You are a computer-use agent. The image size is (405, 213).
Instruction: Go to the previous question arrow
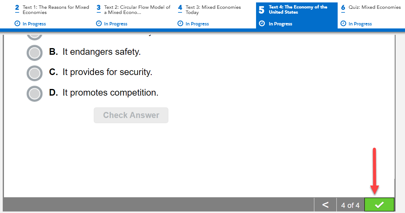(325, 205)
